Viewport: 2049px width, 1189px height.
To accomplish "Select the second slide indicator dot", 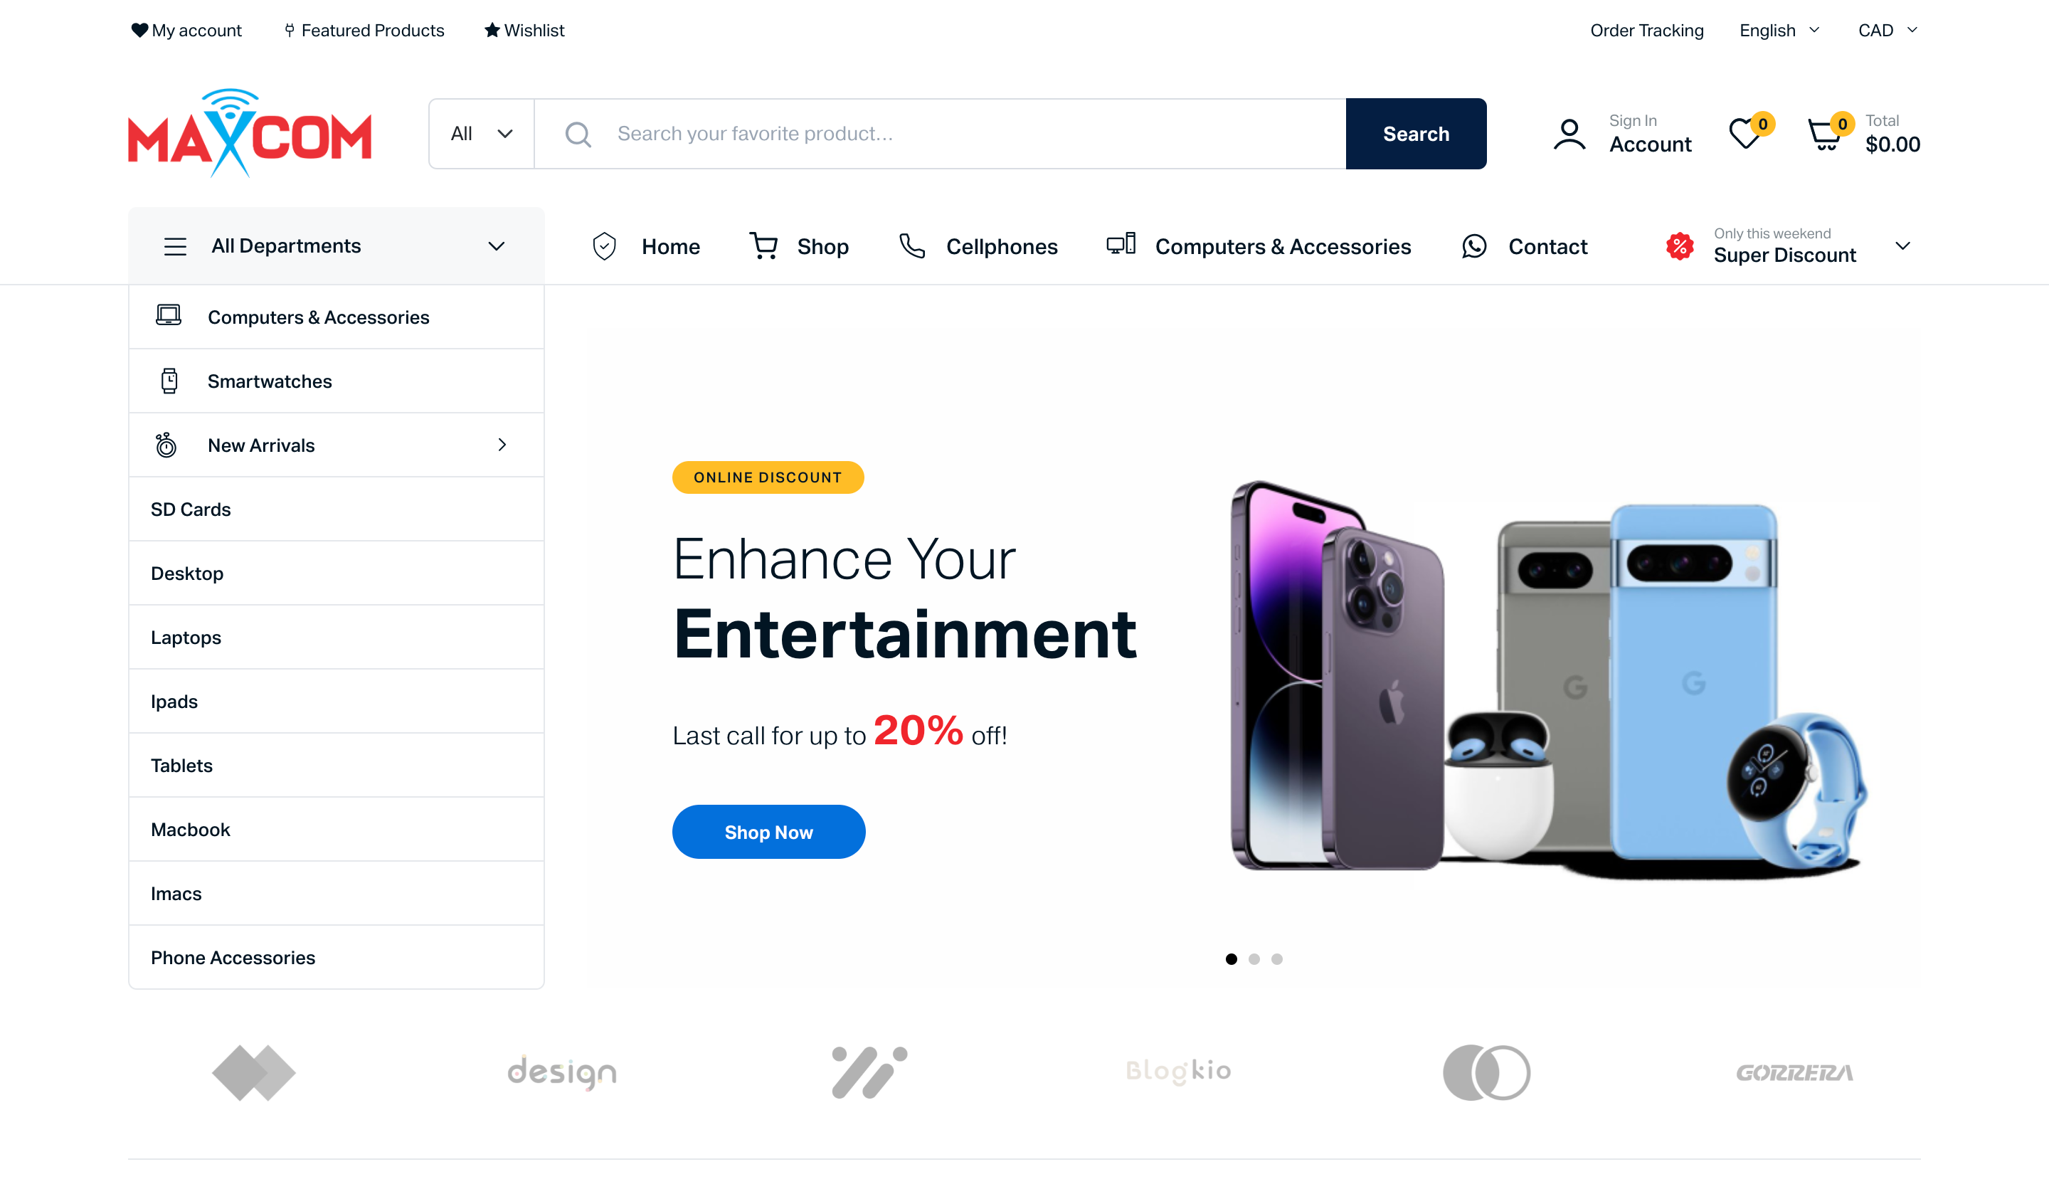I will point(1254,959).
